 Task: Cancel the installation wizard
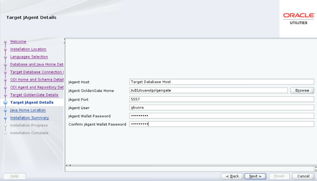[x=303, y=176]
